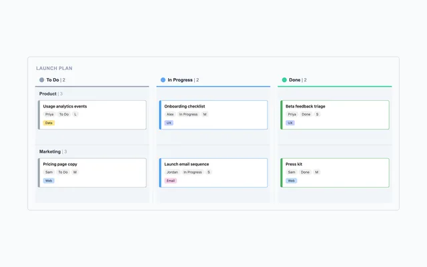The width and height of the screenshot is (427, 267).
Task: Open the Launch email sequence card
Action: point(213,173)
